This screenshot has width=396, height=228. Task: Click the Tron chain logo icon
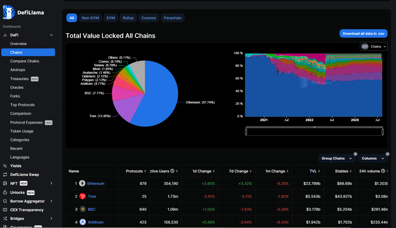click(x=82, y=196)
